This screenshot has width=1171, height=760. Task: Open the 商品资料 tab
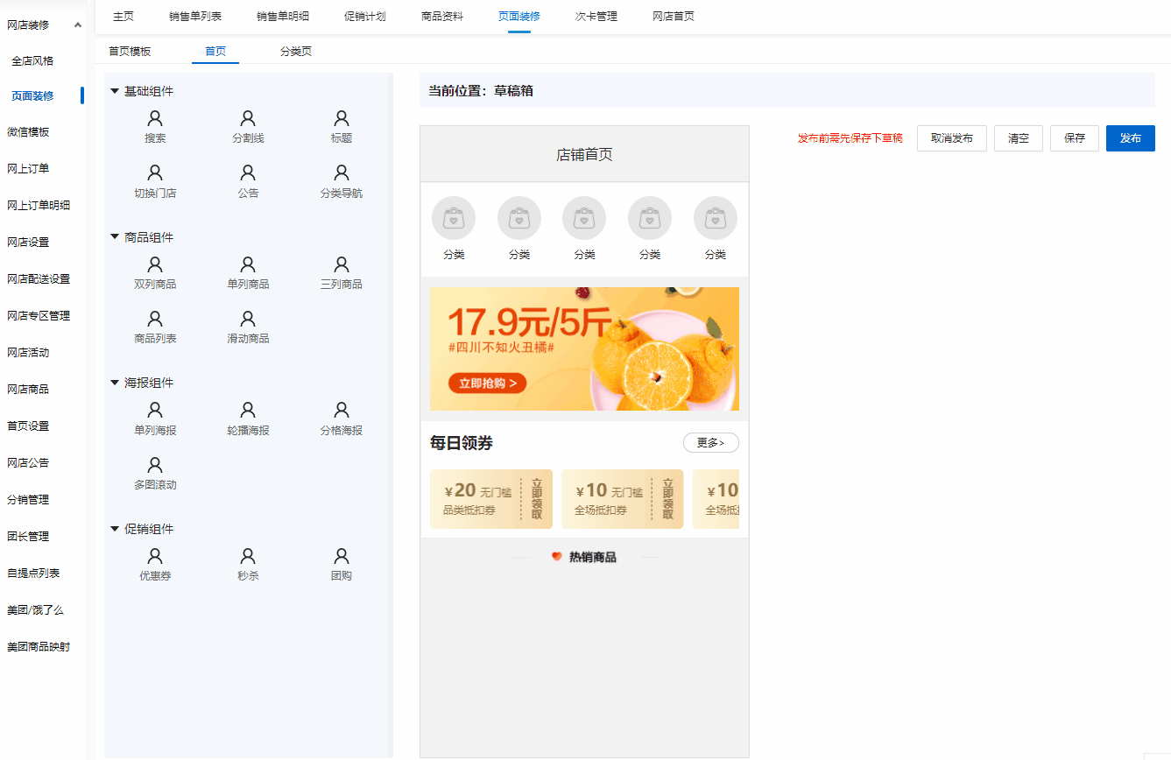tap(442, 17)
